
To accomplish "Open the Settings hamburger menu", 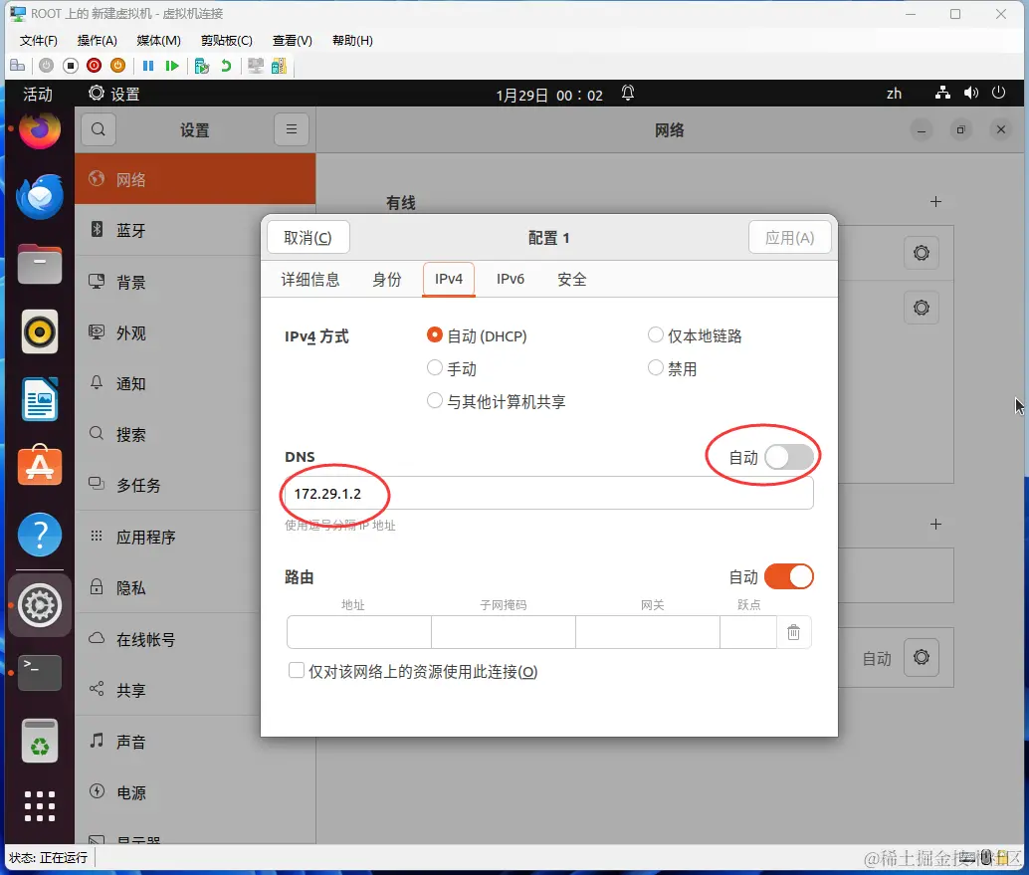I will coord(292,129).
